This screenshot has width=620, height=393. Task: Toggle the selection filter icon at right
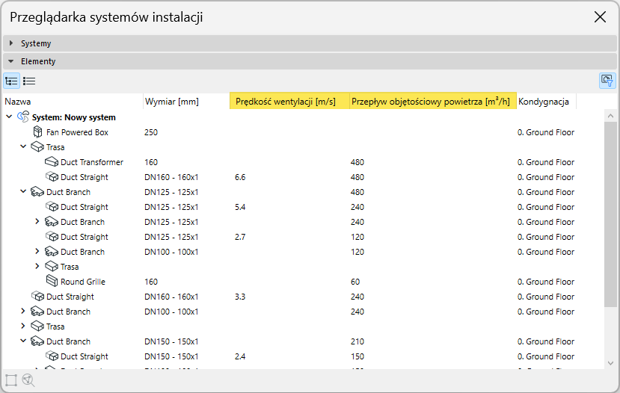click(607, 81)
